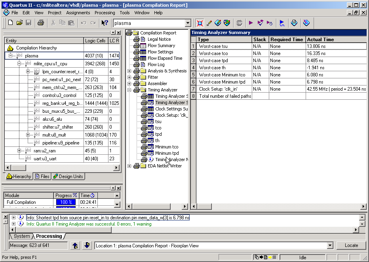Switch to the Design Units tab
The image size is (369, 262).
68,177
